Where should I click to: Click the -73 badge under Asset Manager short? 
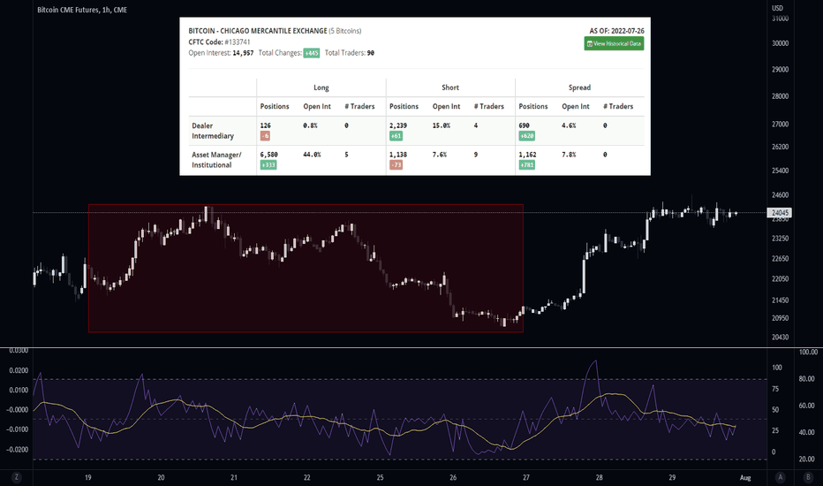point(396,165)
